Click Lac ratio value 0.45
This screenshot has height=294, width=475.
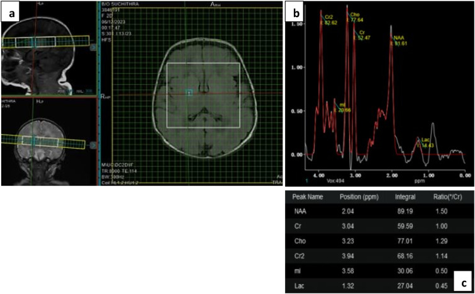(x=442, y=286)
